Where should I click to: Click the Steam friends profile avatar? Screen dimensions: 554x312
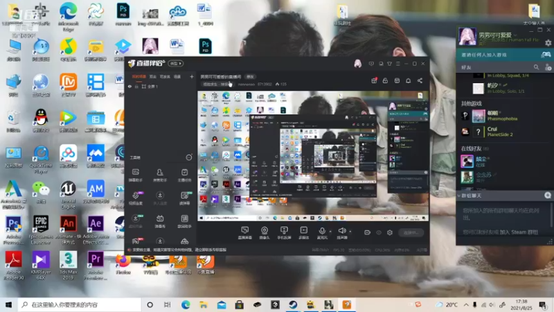(x=467, y=36)
